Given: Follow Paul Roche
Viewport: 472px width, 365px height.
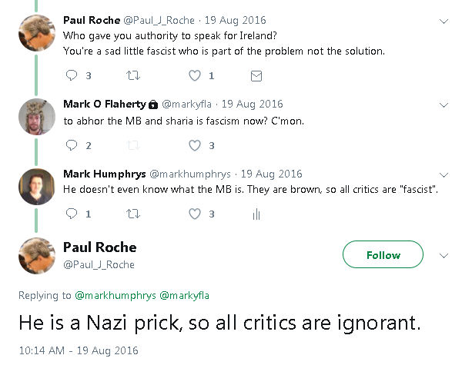Looking at the screenshot, I should [383, 255].
